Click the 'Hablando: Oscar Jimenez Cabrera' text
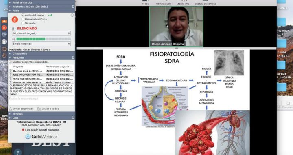Screen dimensions: 293x155 (30, 49)
